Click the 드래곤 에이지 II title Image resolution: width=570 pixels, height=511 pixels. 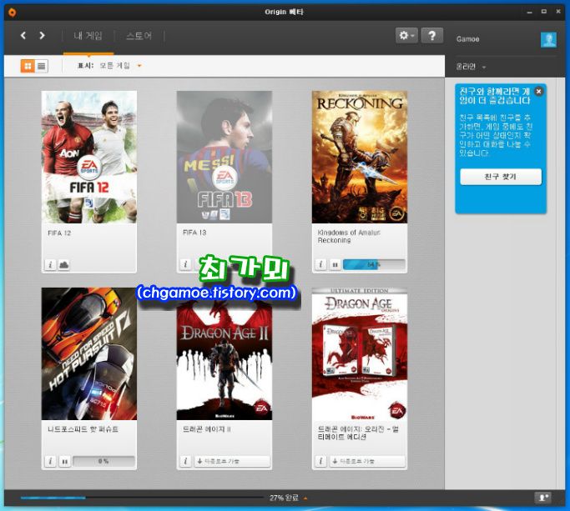(x=207, y=429)
